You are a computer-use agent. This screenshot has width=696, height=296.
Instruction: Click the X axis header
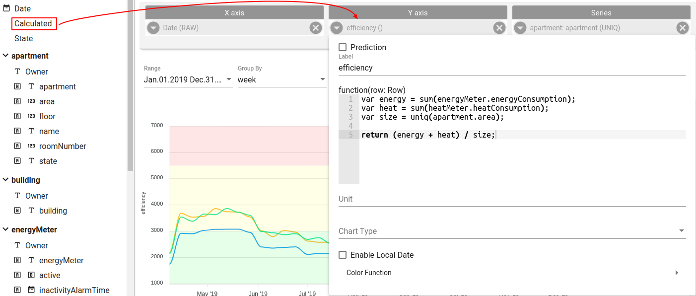point(234,13)
